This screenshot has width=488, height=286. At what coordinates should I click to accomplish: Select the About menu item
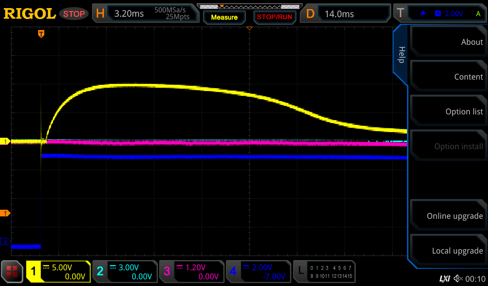[x=448, y=42]
